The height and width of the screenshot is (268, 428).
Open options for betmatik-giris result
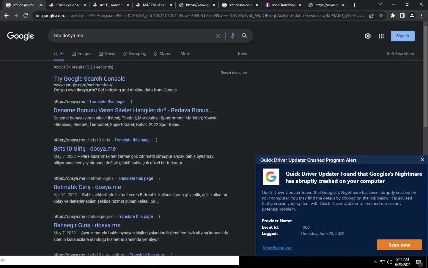click(x=160, y=178)
